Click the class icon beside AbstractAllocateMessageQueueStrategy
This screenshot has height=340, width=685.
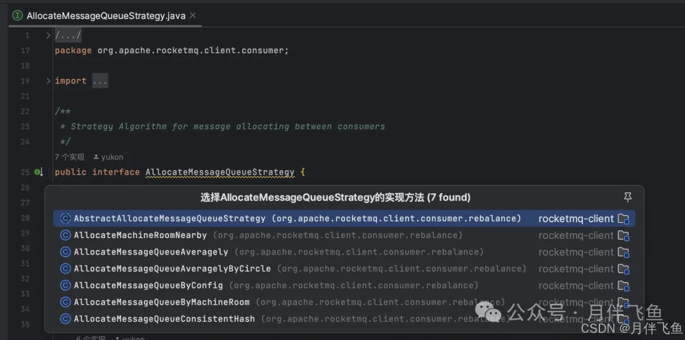pos(65,218)
